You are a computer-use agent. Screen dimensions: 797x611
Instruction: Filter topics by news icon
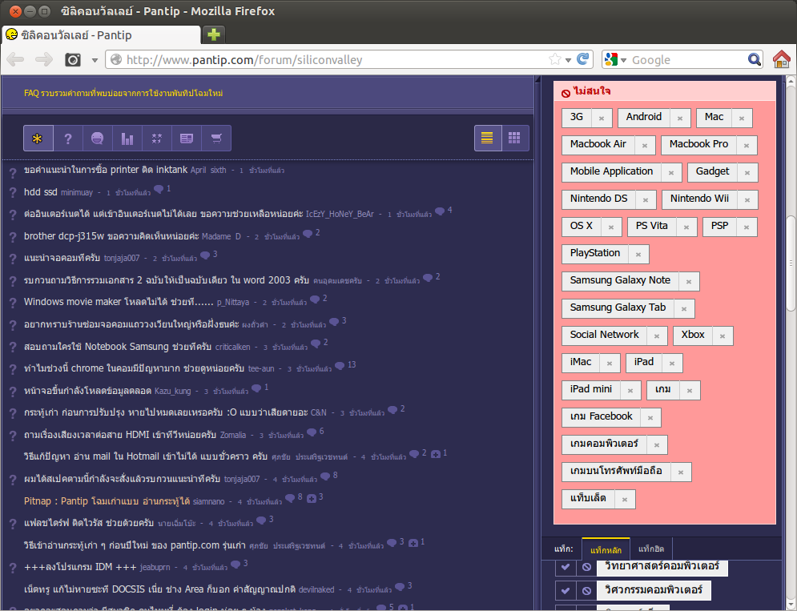tap(187, 139)
